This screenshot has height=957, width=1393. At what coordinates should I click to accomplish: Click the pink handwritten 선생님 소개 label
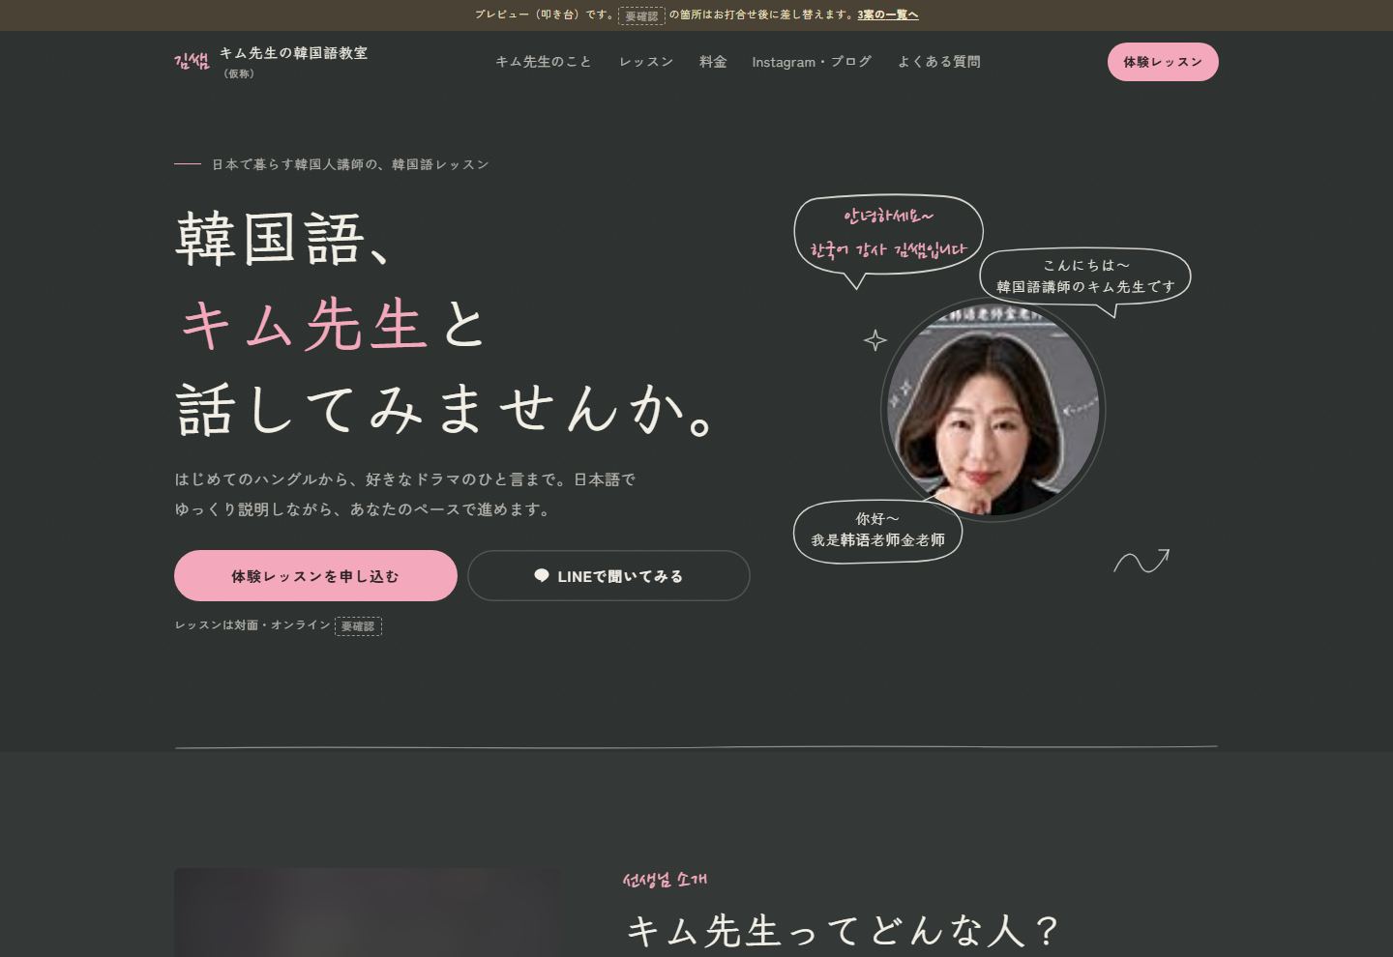click(x=665, y=880)
